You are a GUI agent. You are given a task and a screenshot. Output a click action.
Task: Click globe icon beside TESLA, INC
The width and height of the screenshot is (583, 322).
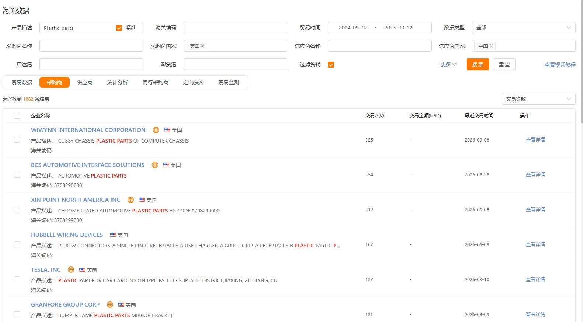71,270
